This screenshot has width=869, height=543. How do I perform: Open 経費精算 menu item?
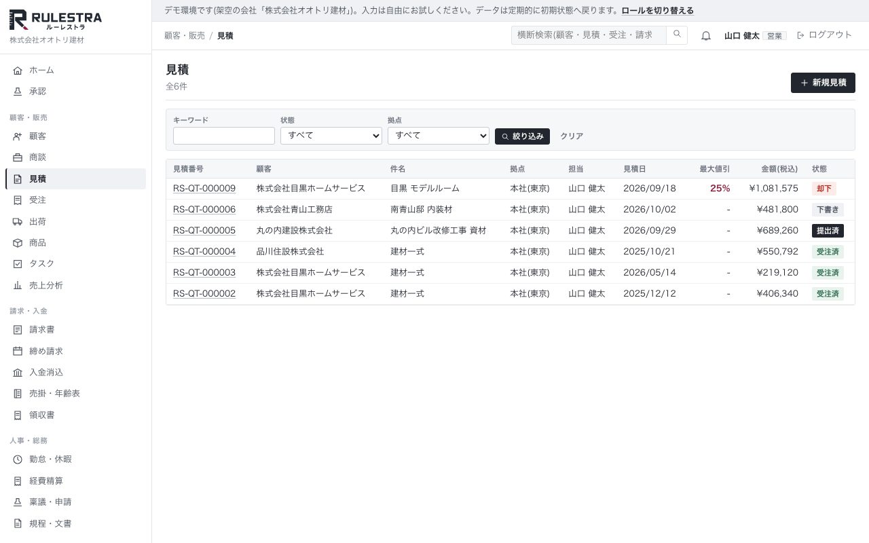(75, 481)
